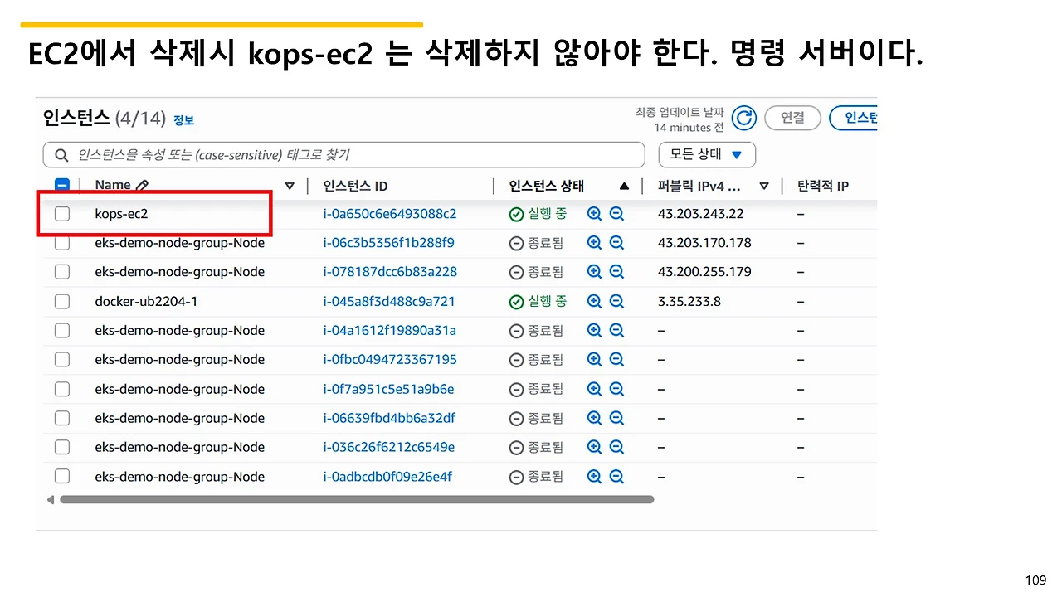Viewport: 1062px width, 597px height.
Task: Open 퍼블릭 IPv4 column filter arrow
Action: point(764,187)
